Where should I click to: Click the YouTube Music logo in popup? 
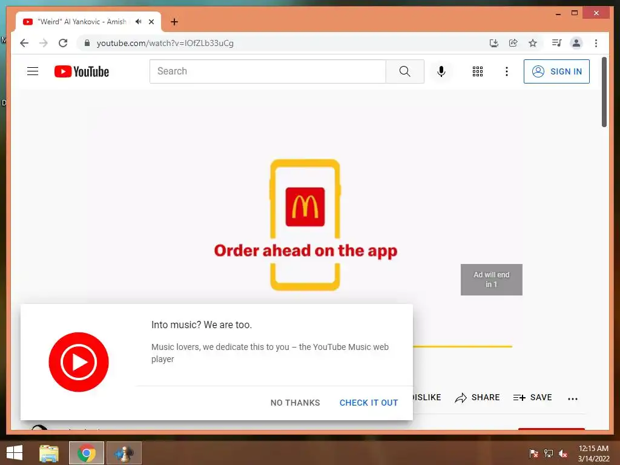tap(79, 362)
